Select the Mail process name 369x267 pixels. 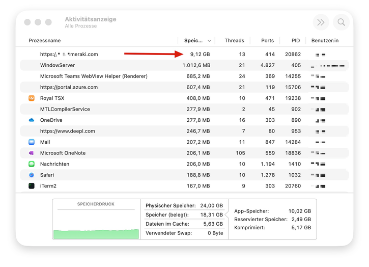[45, 142]
